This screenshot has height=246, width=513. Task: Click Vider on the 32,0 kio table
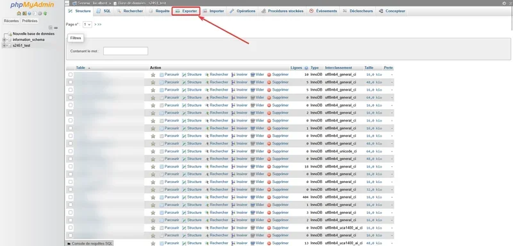pyautogui.click(x=257, y=189)
